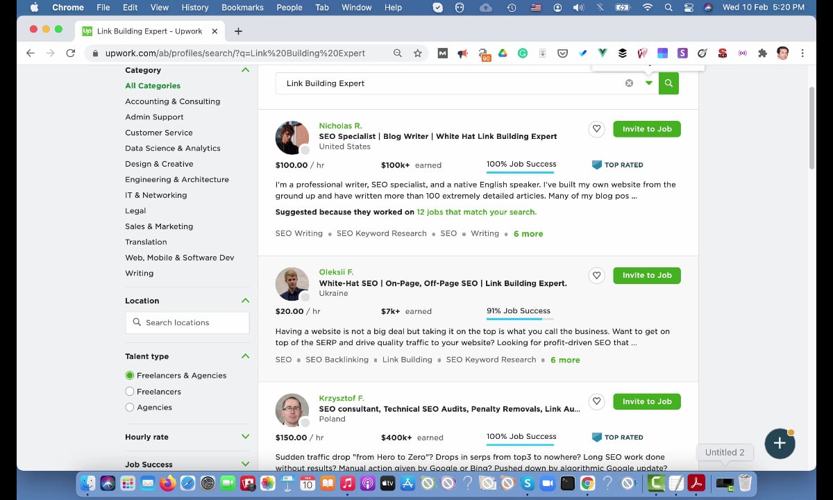This screenshot has width=833, height=500.
Task: Open Oleksii F. profile name link
Action: (x=336, y=272)
